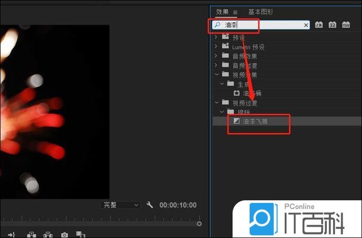Click the 生成 folder icon
This screenshot has width=362, height=238.
(231, 84)
